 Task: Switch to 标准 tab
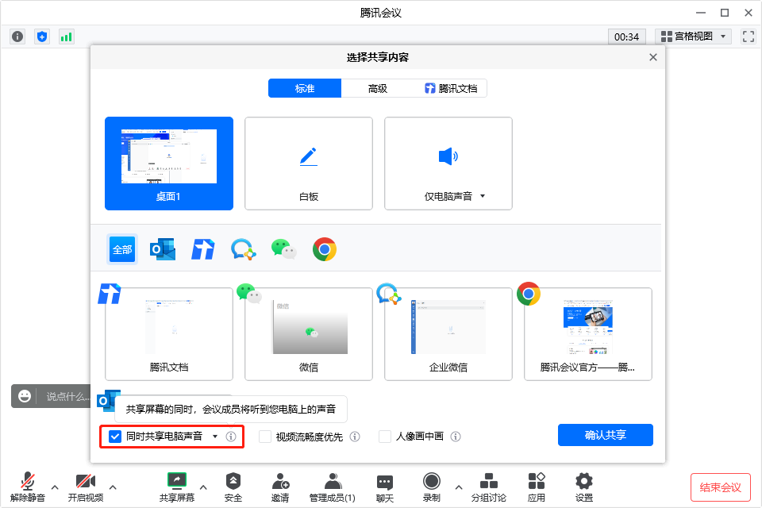[x=305, y=88]
